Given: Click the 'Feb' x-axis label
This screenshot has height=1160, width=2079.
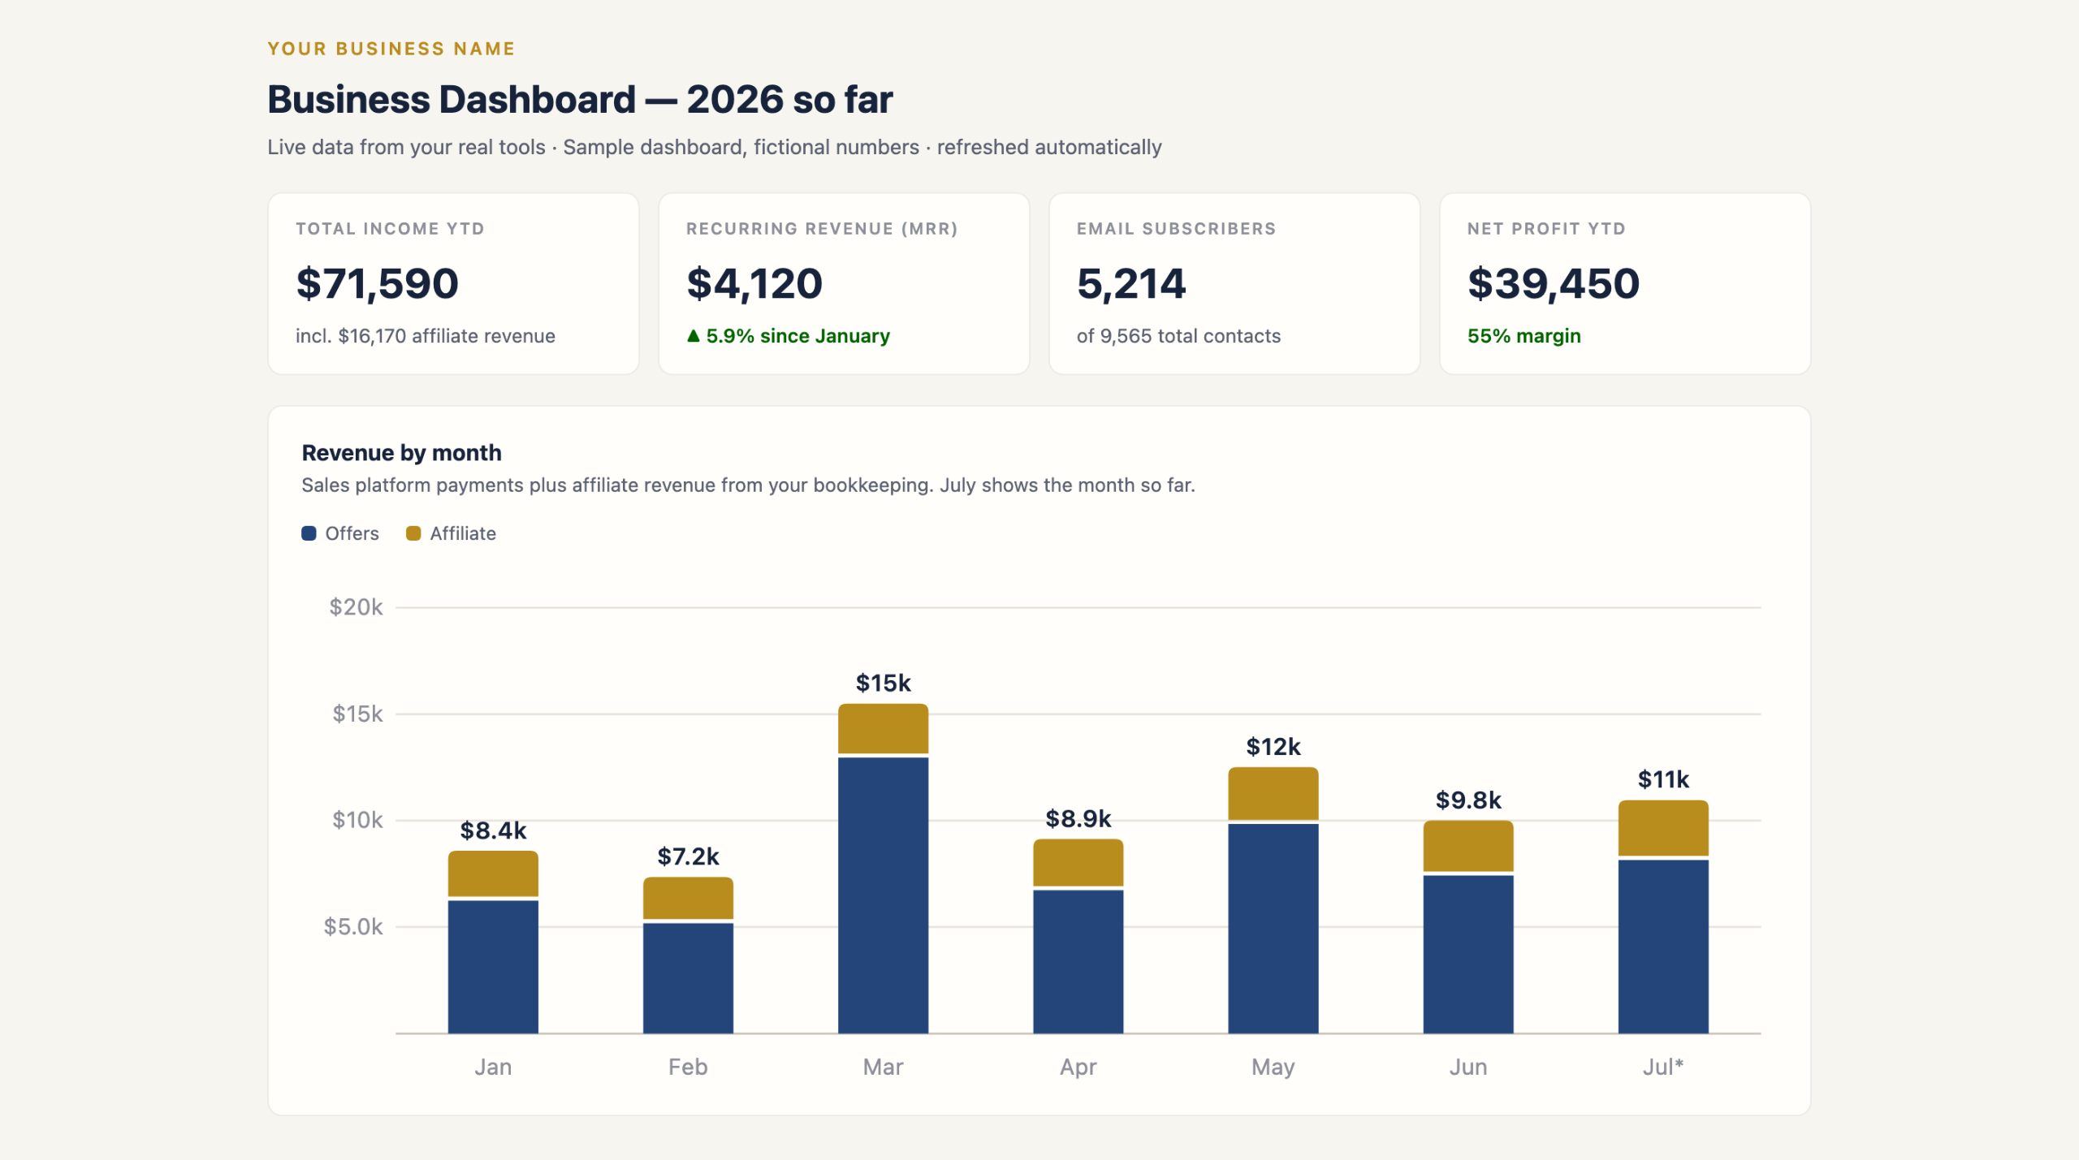Looking at the screenshot, I should click(x=688, y=1067).
